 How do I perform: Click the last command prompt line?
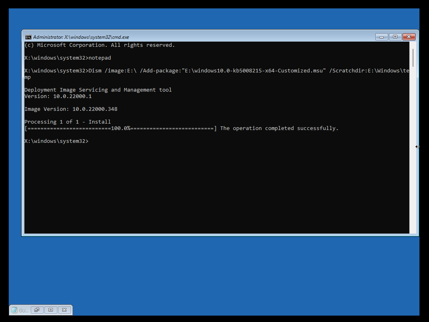click(57, 141)
